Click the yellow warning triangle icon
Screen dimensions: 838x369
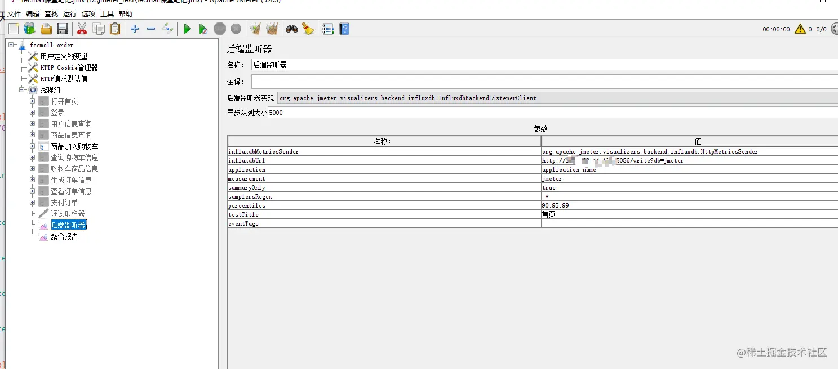click(800, 29)
